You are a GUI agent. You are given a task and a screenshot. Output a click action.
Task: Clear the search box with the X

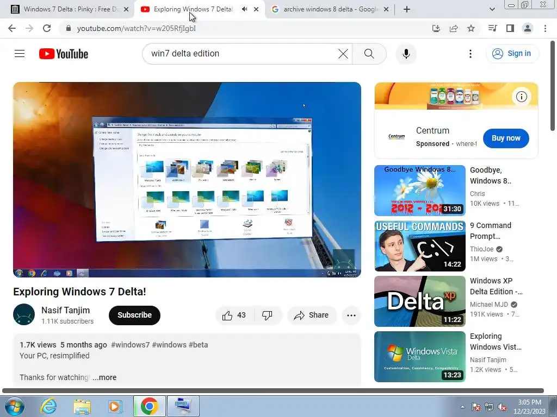tap(343, 54)
